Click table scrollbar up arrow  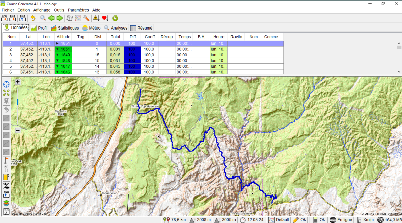[399, 43]
